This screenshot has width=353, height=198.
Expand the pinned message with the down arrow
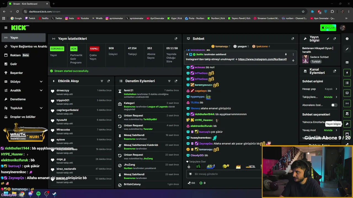[x=293, y=60]
